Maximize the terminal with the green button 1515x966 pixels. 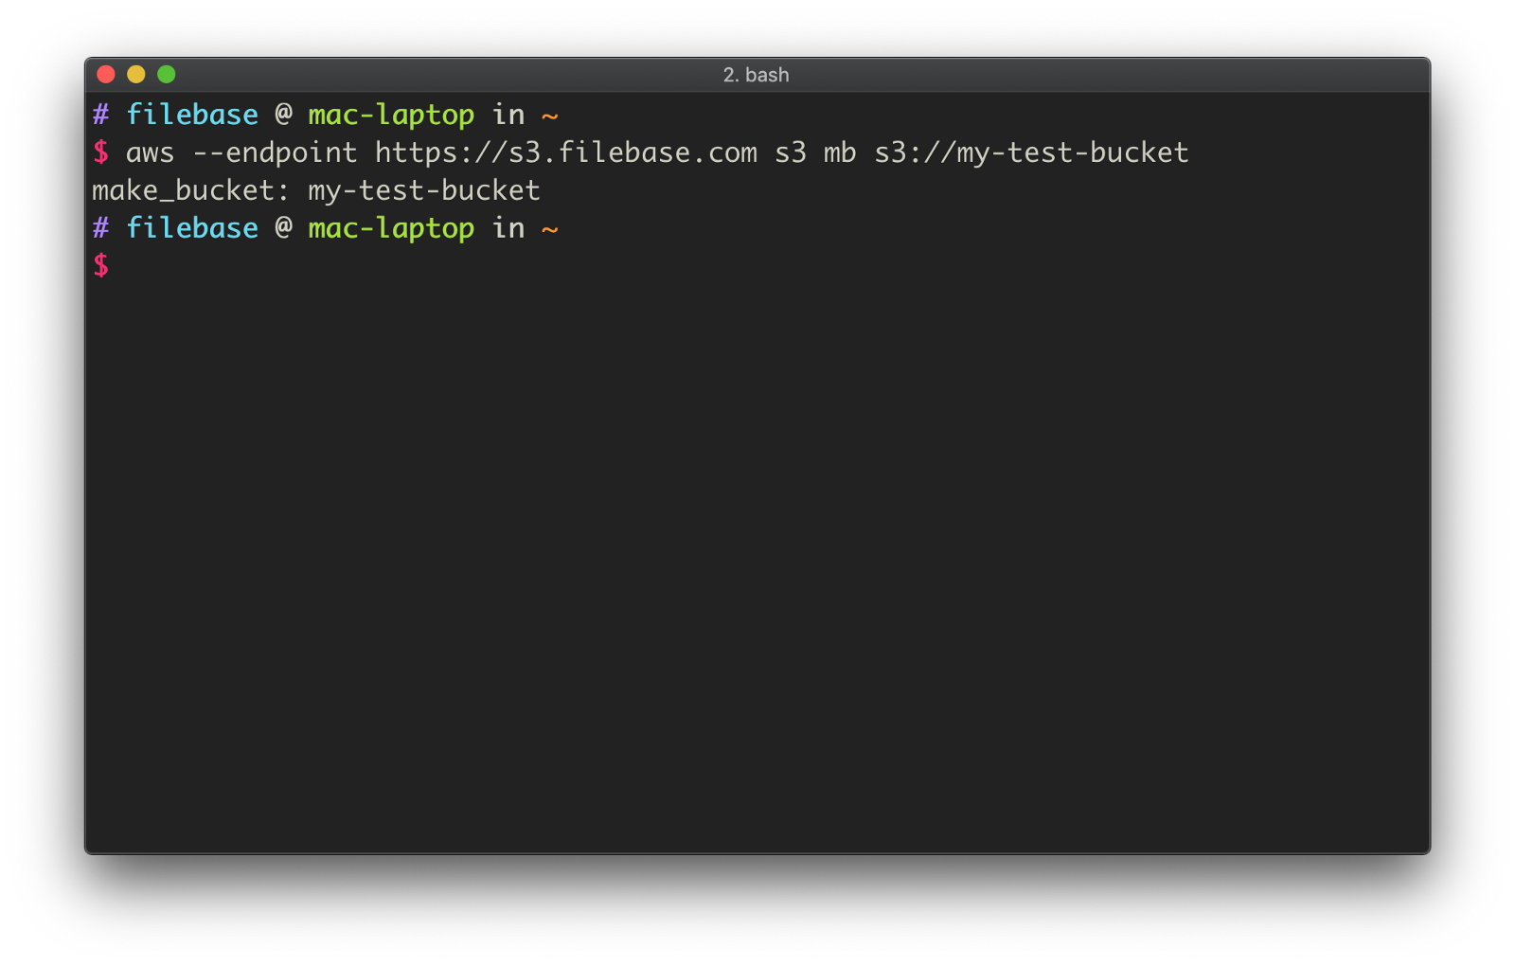pyautogui.click(x=167, y=74)
